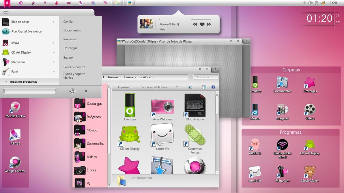Select Panel de control in start menu

pyautogui.click(x=74, y=67)
